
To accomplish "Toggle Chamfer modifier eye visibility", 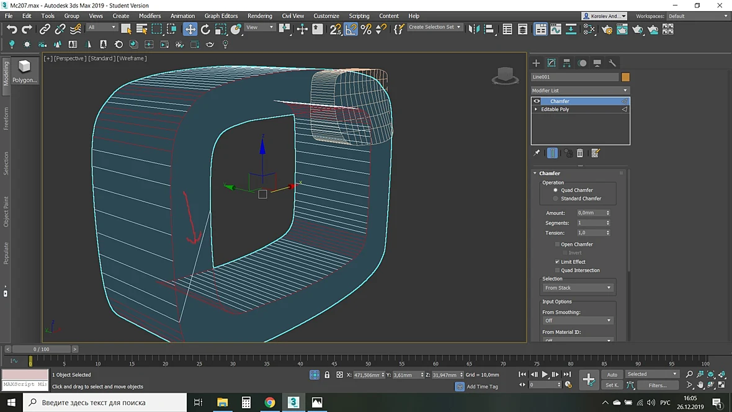I will click(537, 101).
